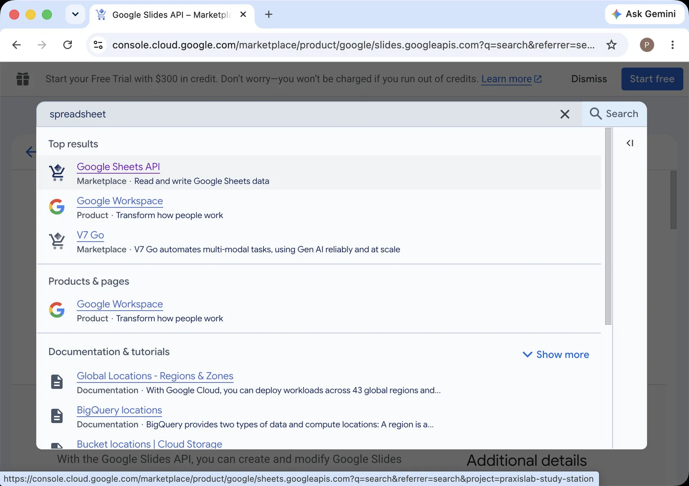This screenshot has height=486, width=689.
Task: Open the Chrome profile avatar menu
Action: 647,45
